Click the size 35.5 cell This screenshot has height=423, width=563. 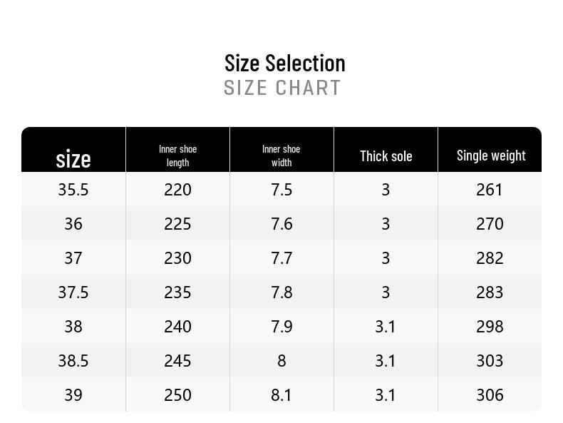click(x=73, y=190)
